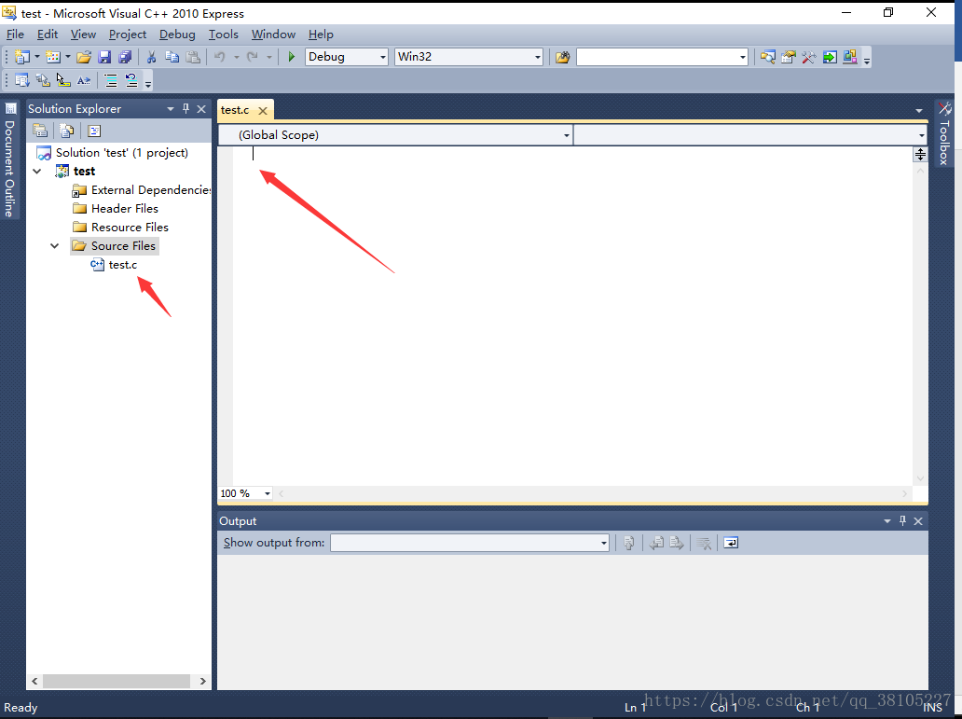This screenshot has width=962, height=719.
Task: Click Find Message in Code icon in Output
Action: (x=629, y=543)
